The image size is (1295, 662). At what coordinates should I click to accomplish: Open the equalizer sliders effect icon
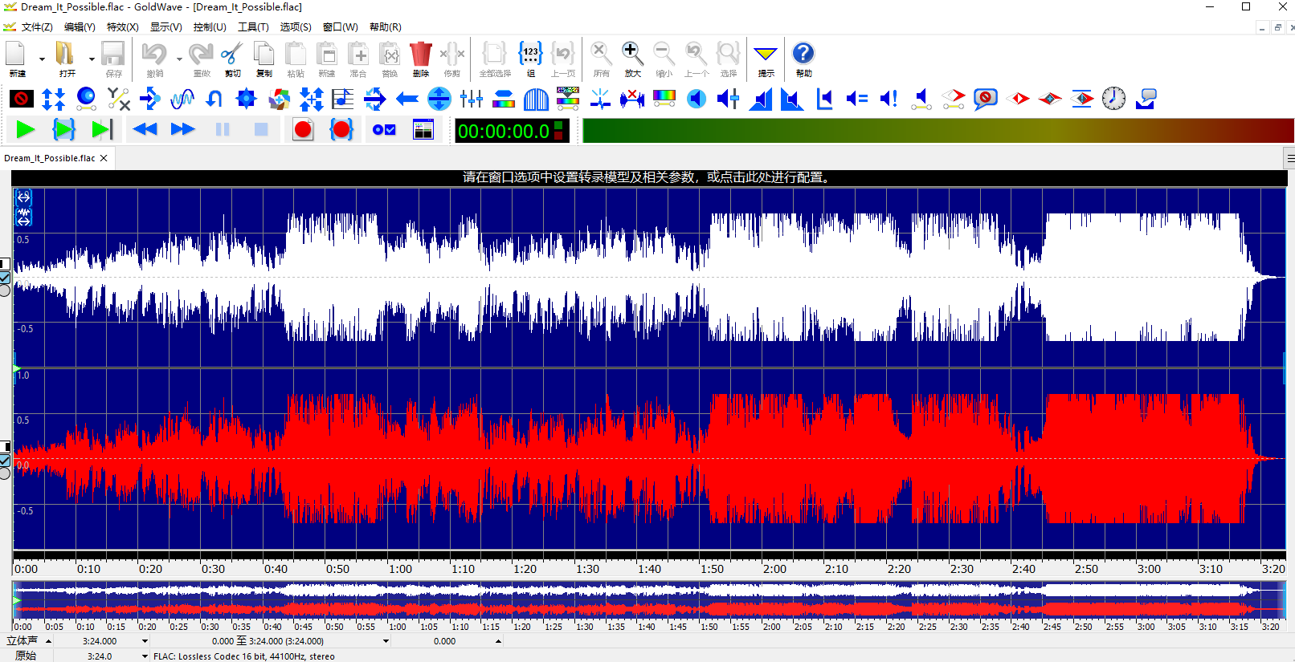[x=472, y=99]
